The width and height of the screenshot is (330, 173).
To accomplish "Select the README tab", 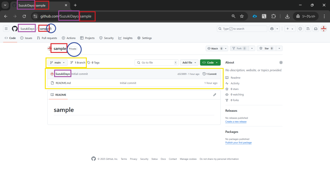I will click(x=58, y=95).
